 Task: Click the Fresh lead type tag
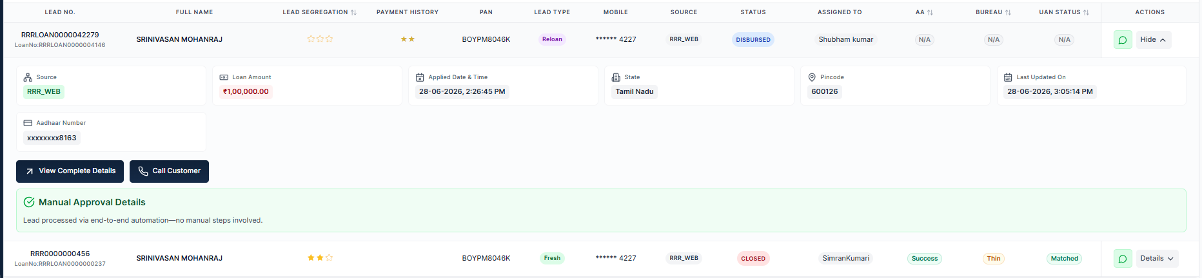click(x=552, y=258)
